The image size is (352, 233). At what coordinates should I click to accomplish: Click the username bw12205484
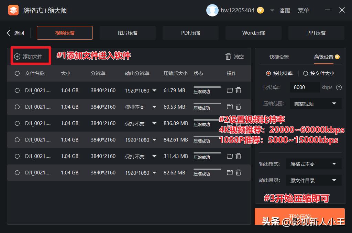[x=237, y=10]
